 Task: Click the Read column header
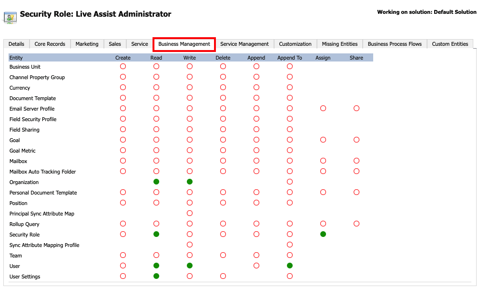pyautogui.click(x=156, y=58)
